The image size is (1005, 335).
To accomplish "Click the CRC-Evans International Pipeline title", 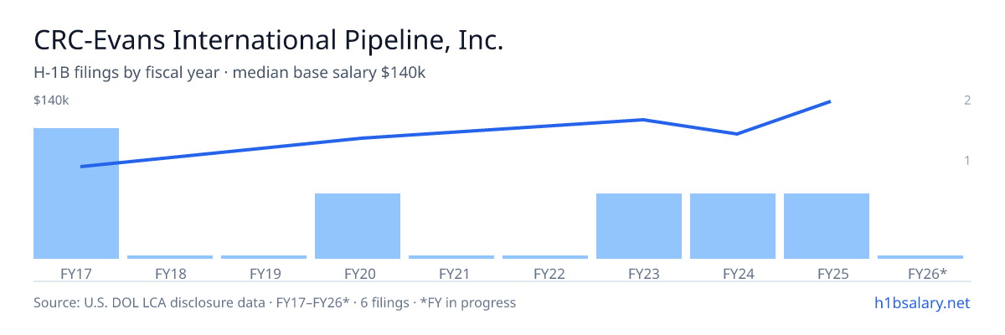I will coord(269,39).
